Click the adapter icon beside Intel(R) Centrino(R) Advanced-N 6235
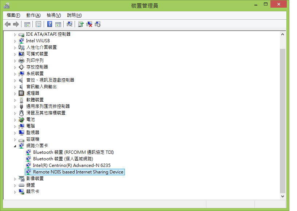Image resolution: width=297 pixels, height=211 pixels. click(x=28, y=165)
